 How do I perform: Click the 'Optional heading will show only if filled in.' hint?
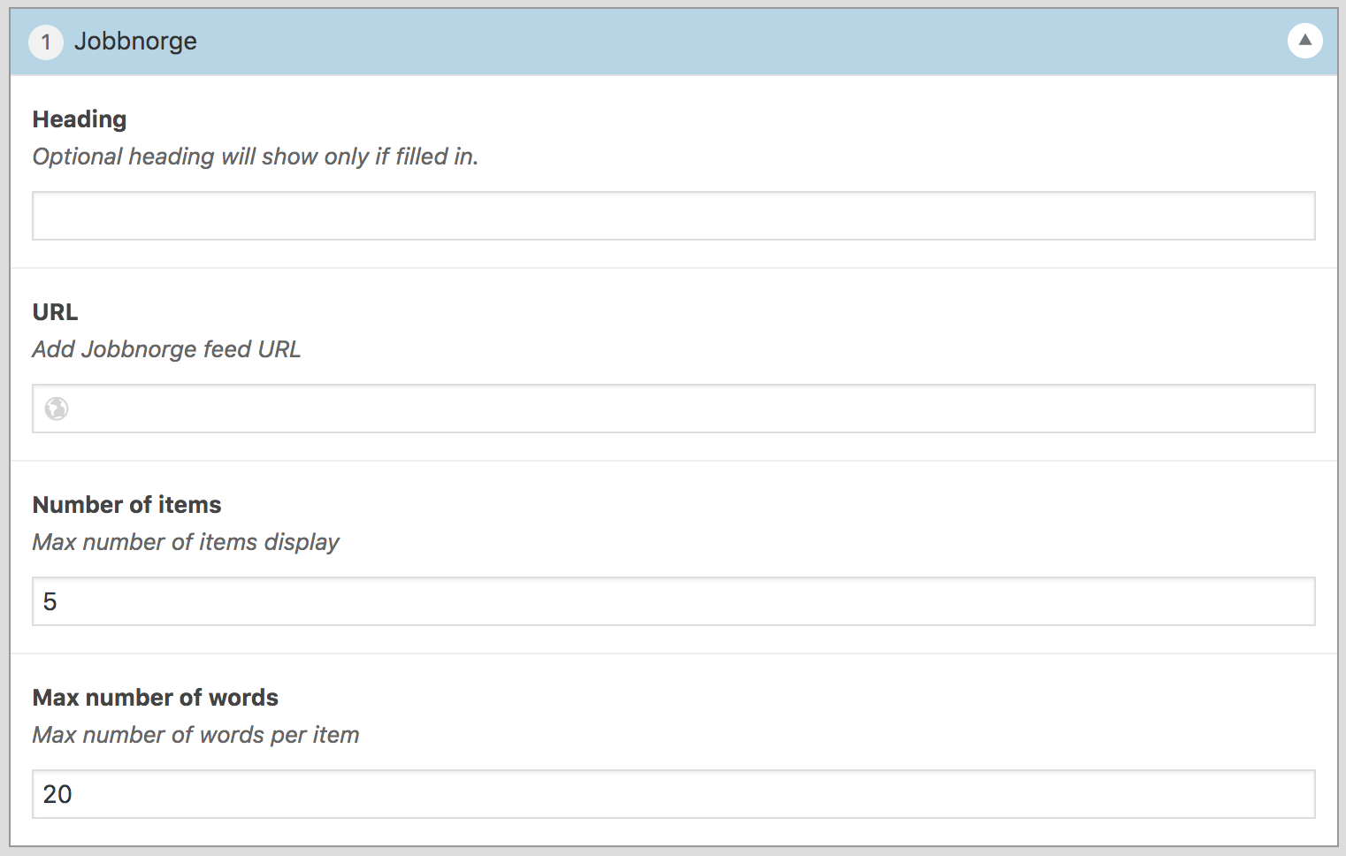[x=256, y=157]
